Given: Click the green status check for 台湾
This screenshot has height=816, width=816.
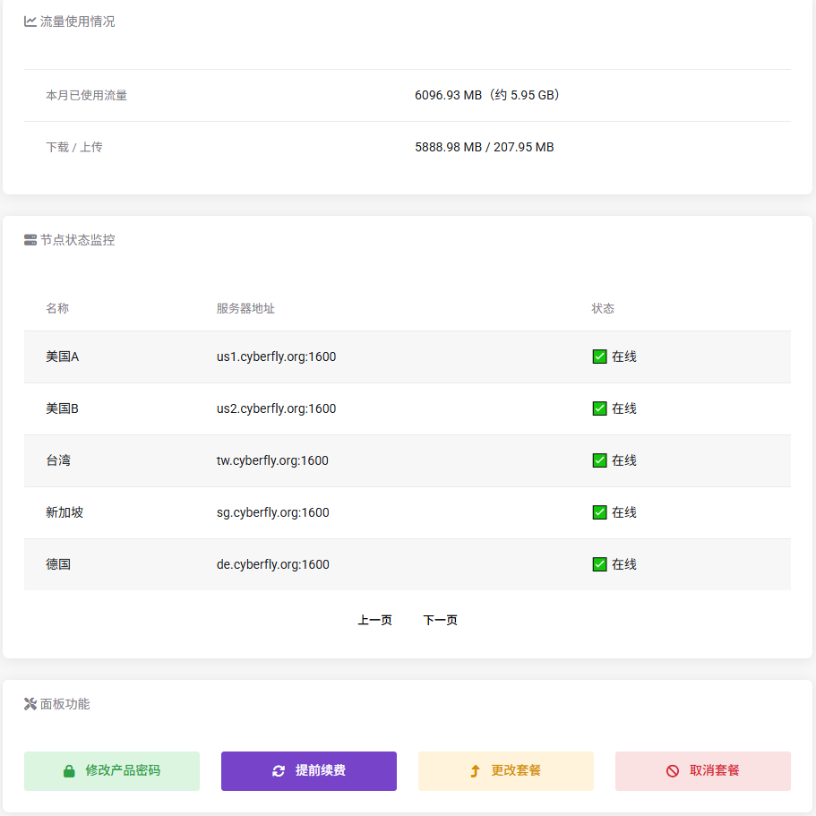Looking at the screenshot, I should [600, 460].
